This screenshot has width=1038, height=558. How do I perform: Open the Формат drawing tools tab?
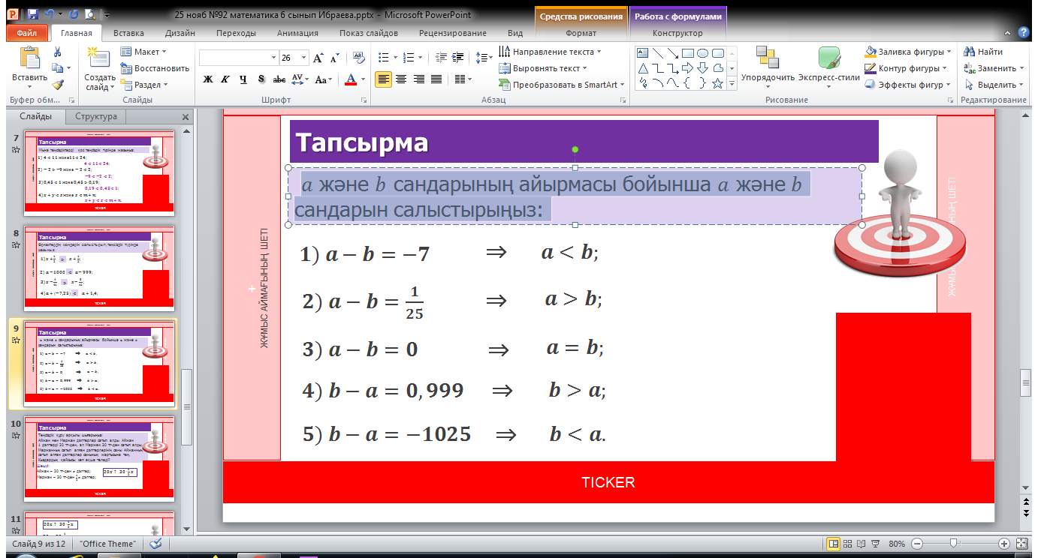click(581, 33)
